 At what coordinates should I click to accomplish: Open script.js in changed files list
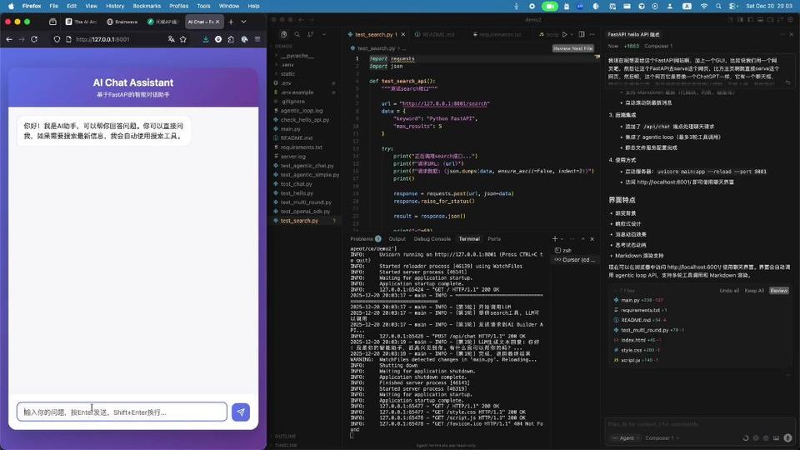click(631, 360)
